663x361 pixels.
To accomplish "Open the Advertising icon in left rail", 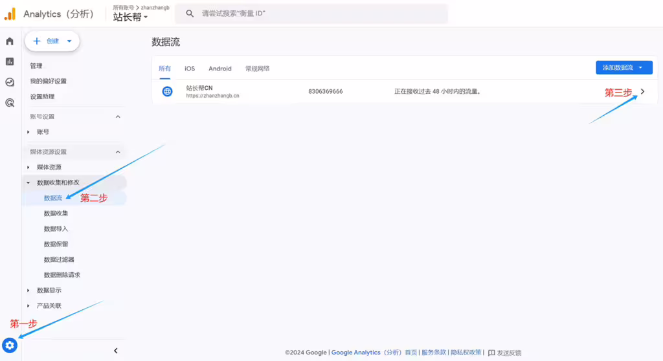I will click(x=10, y=102).
